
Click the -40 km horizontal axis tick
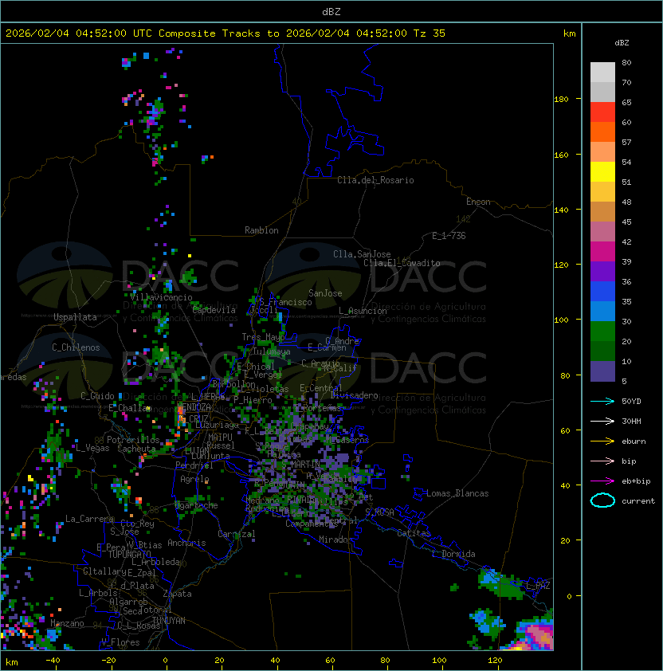coord(53,661)
